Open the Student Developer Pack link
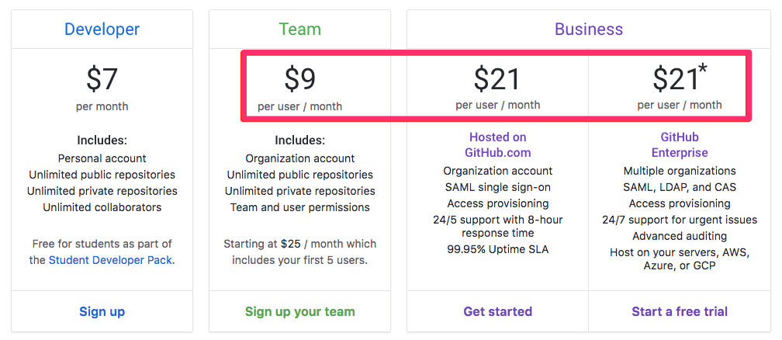The image size is (782, 340). pyautogui.click(x=110, y=260)
